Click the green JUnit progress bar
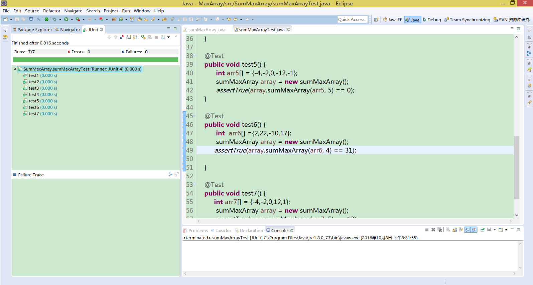 (x=95, y=60)
